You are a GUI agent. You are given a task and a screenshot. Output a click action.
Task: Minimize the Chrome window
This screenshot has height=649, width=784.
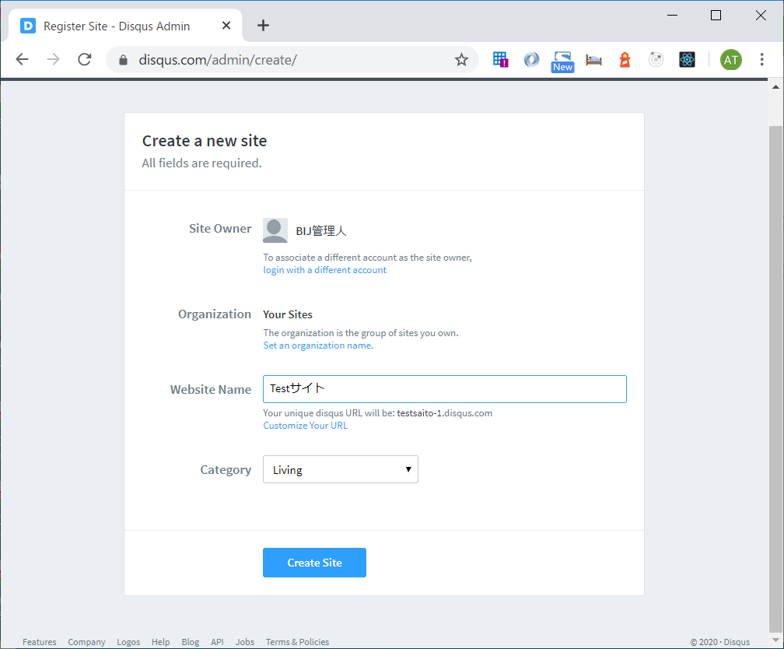tap(673, 15)
